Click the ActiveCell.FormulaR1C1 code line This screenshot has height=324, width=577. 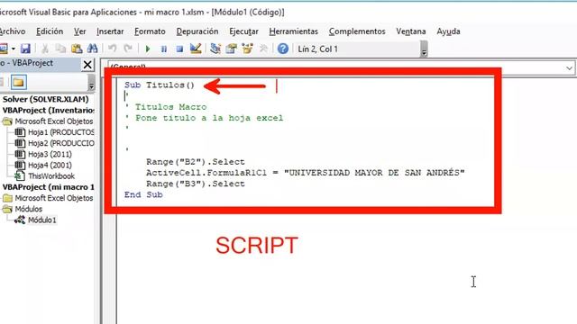click(x=305, y=173)
